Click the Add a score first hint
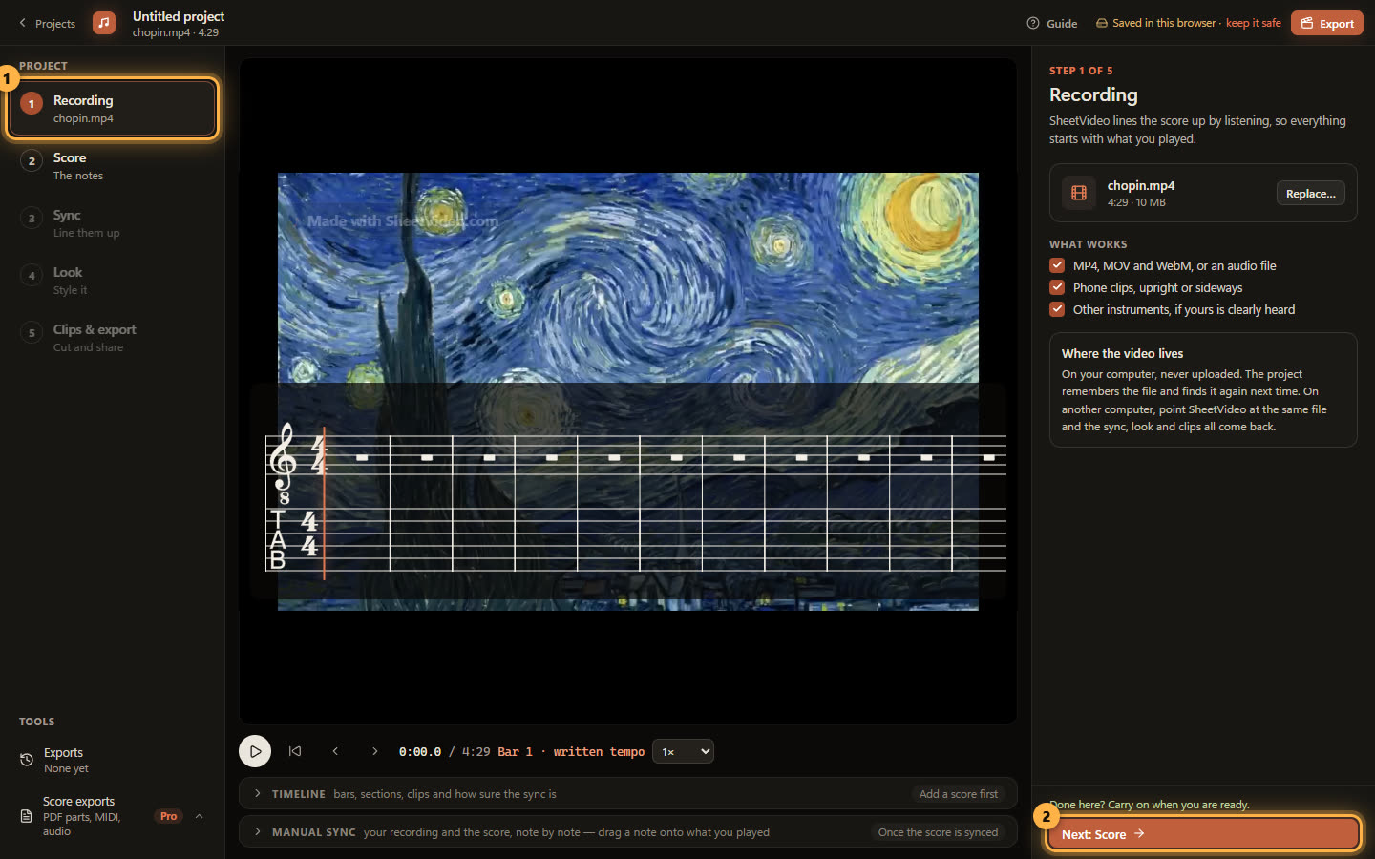Viewport: 1375px width, 859px height. [x=959, y=793]
